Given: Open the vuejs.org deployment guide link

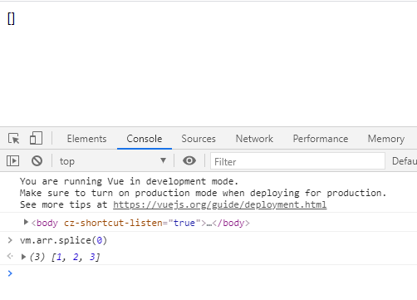Looking at the screenshot, I should (x=220, y=204).
